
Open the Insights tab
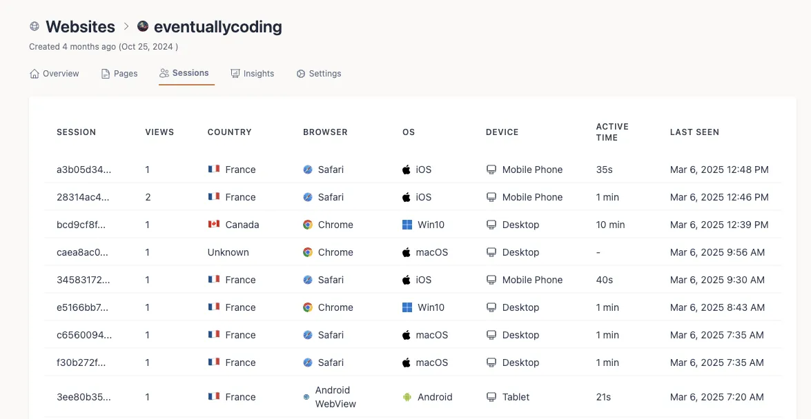pyautogui.click(x=253, y=74)
